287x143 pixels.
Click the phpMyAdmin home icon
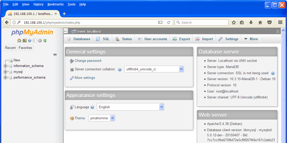click(19, 40)
